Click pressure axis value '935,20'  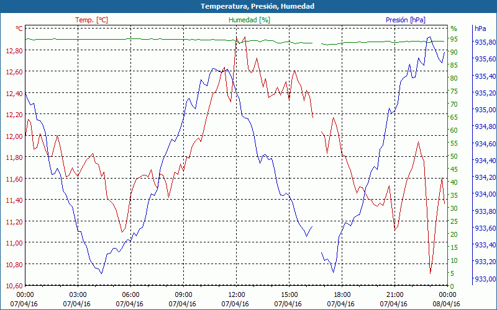coord(485,92)
